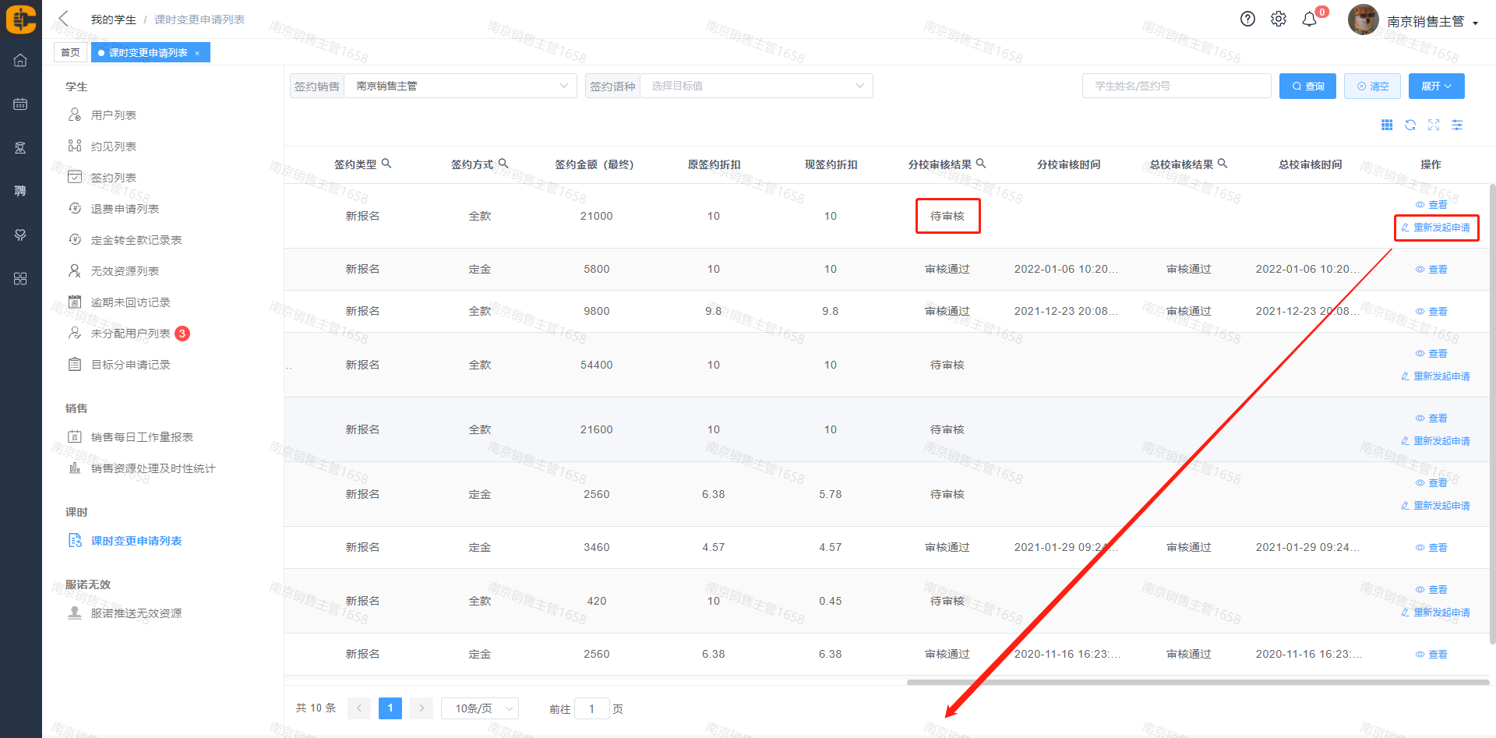1496x738 pixels.
Task: Click the 查询 search button
Action: coord(1307,87)
